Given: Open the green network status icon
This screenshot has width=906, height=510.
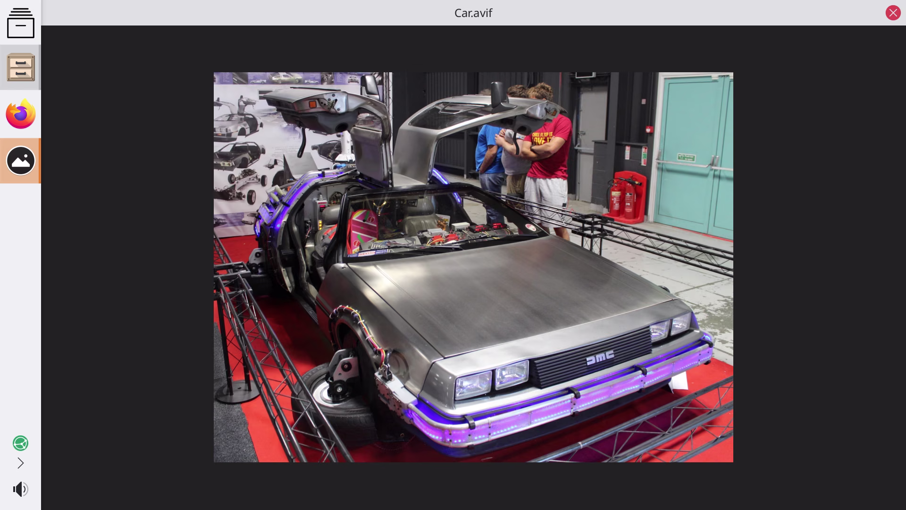Looking at the screenshot, I should pyautogui.click(x=20, y=443).
